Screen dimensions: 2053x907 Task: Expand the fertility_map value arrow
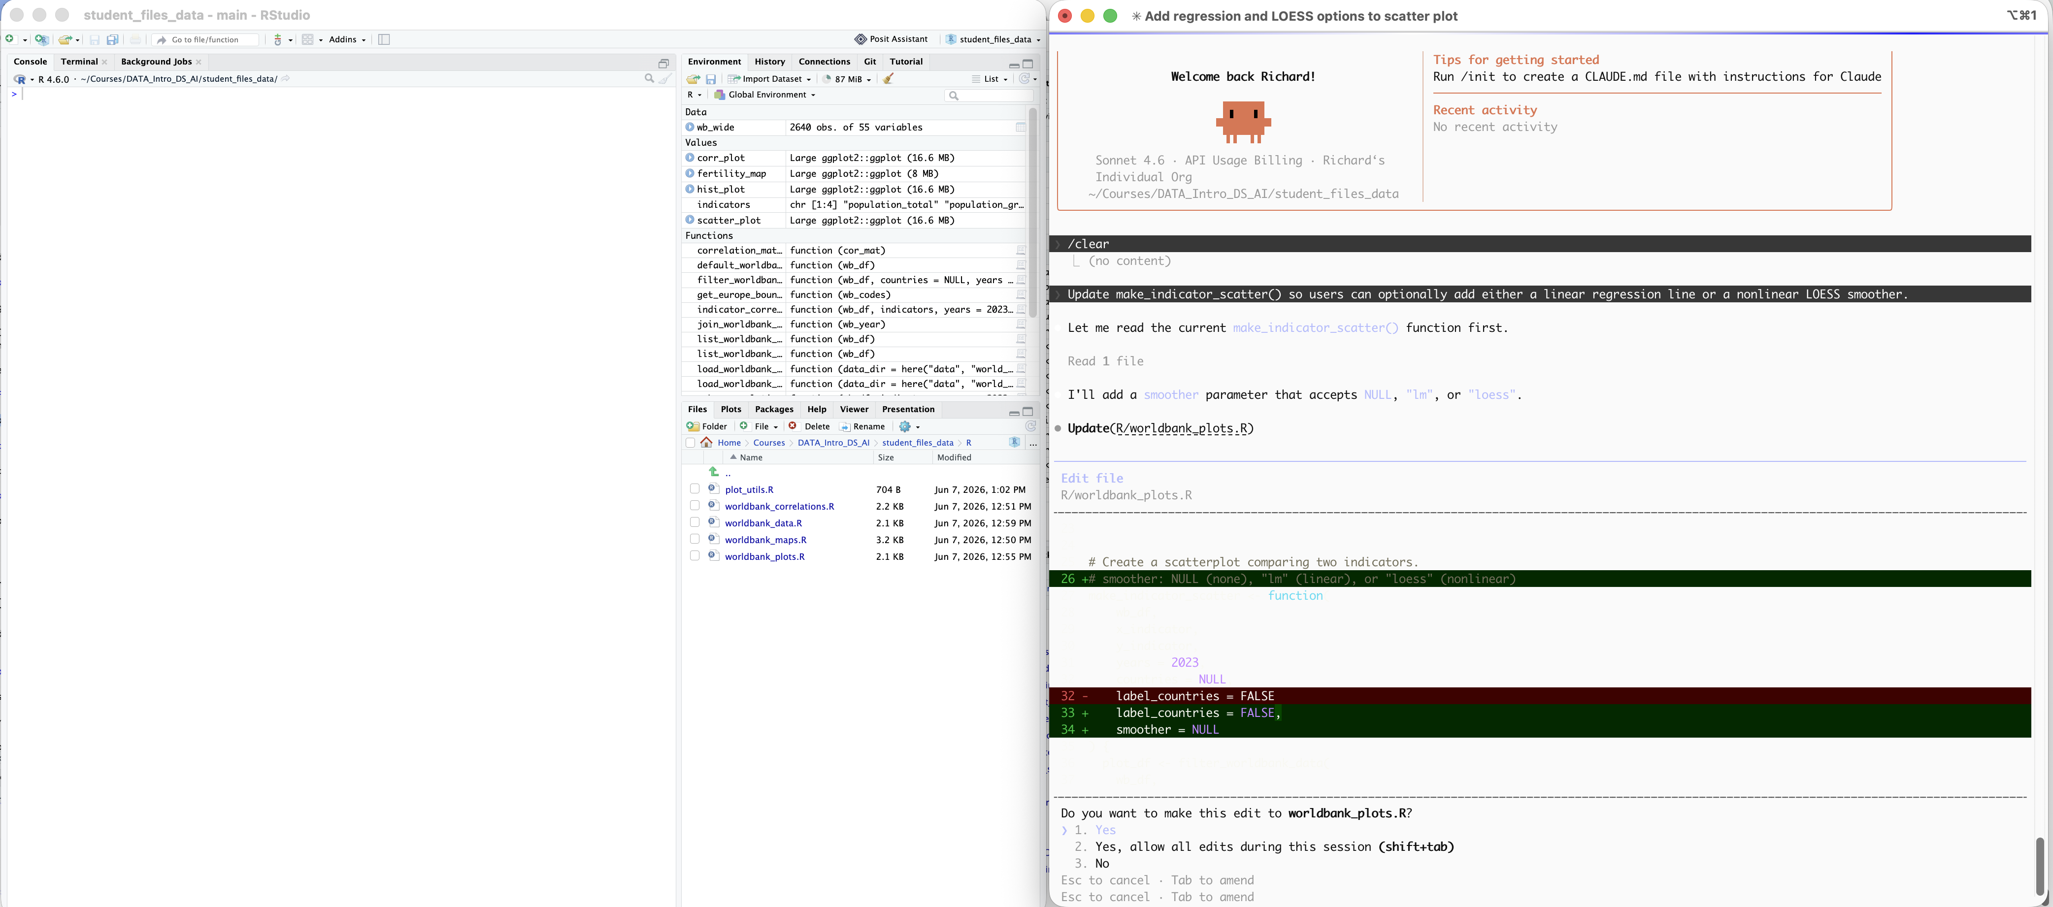click(x=690, y=173)
